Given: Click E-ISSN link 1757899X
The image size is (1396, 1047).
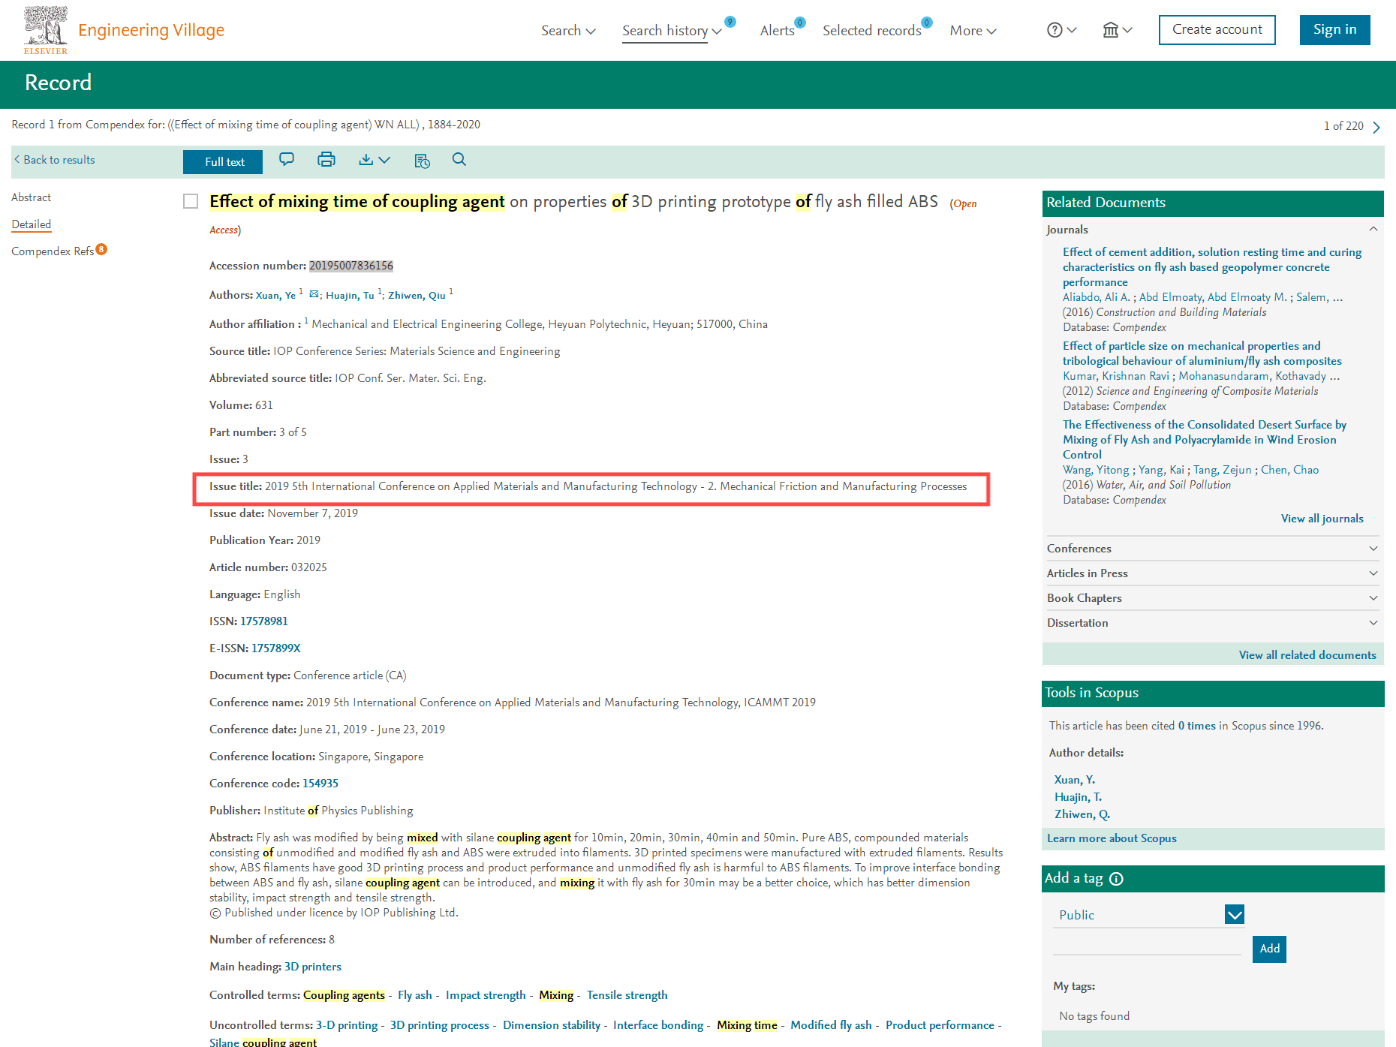Looking at the screenshot, I should (x=275, y=648).
